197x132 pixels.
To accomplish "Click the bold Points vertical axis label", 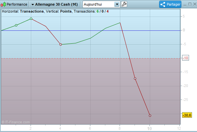I will (x=66, y=11).
